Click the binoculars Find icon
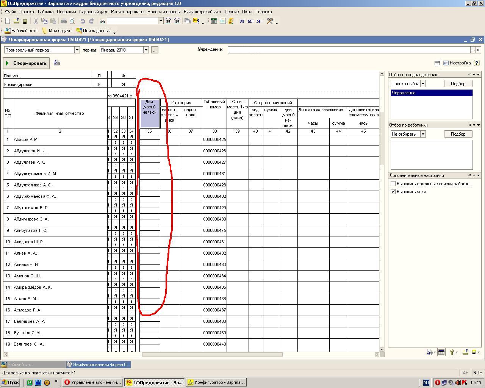 [102, 21]
